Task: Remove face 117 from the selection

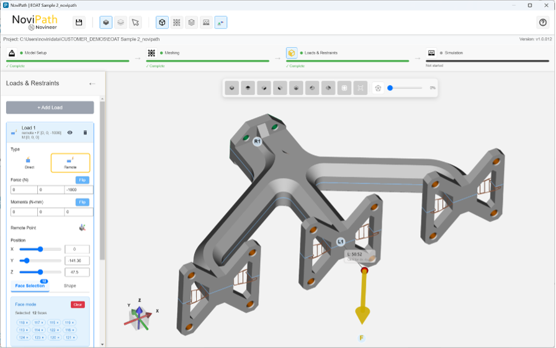Action: point(38,323)
